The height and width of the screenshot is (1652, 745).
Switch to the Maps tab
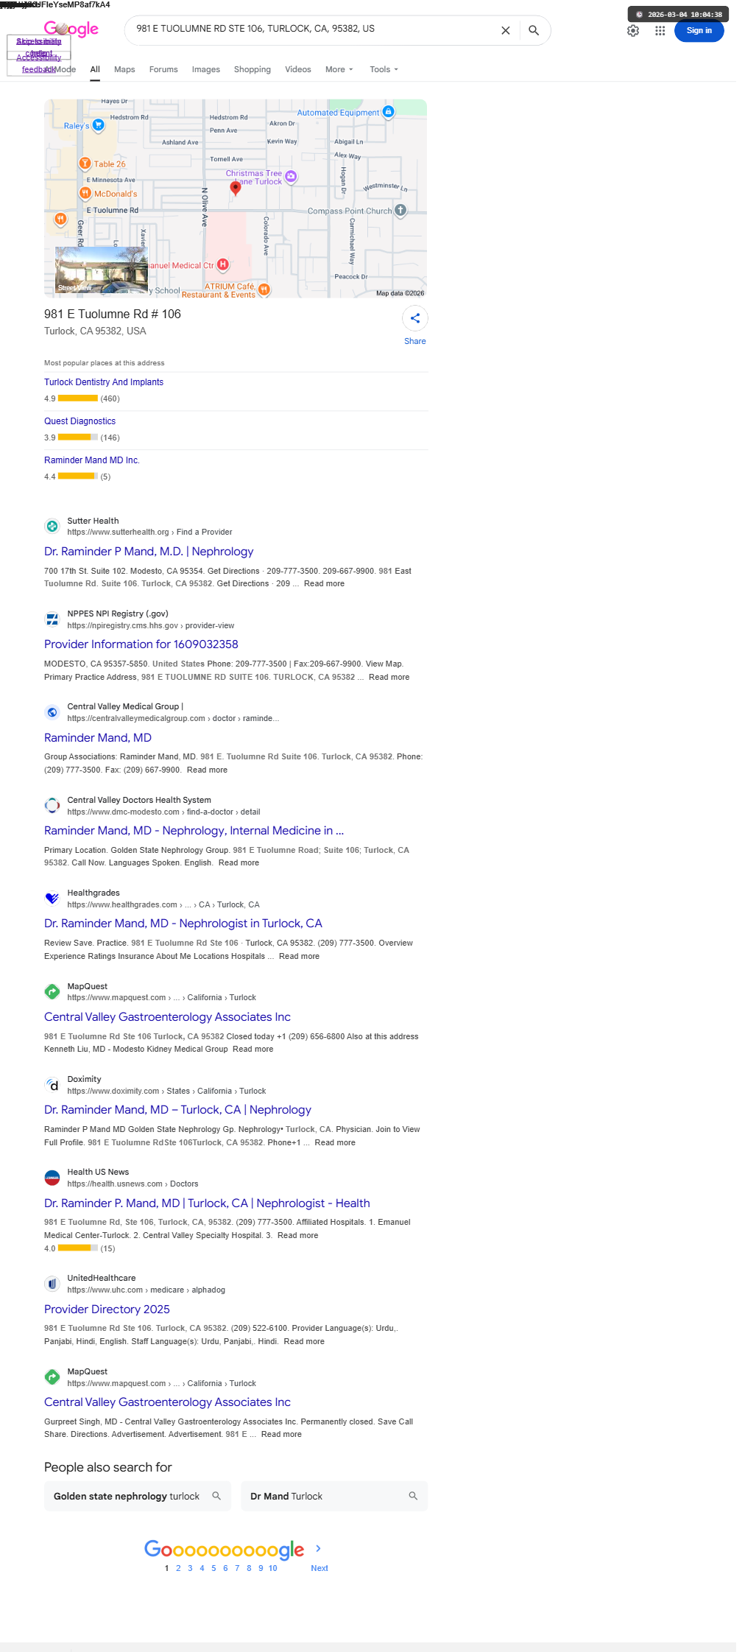tap(124, 69)
